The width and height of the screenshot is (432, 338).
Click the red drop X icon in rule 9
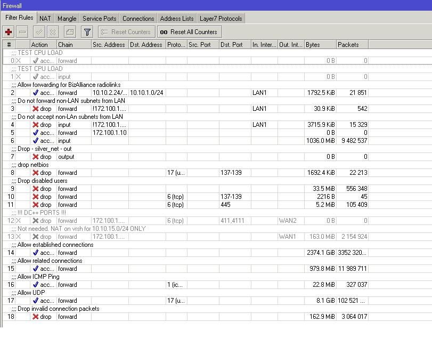(x=36, y=189)
